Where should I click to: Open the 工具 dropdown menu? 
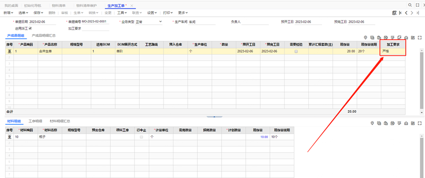(122, 13)
